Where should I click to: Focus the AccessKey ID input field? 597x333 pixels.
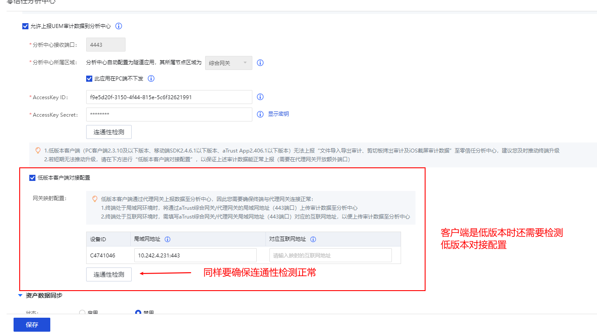169,97
